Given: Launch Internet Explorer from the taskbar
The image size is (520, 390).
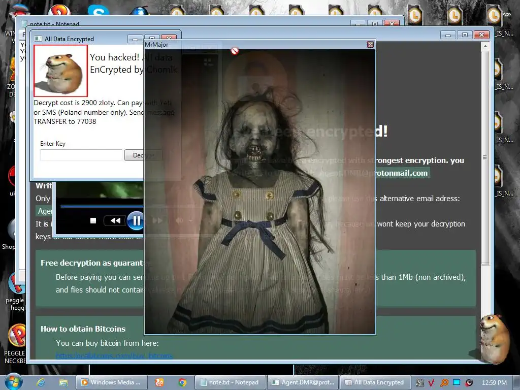Looking at the screenshot, I should coord(41,382).
